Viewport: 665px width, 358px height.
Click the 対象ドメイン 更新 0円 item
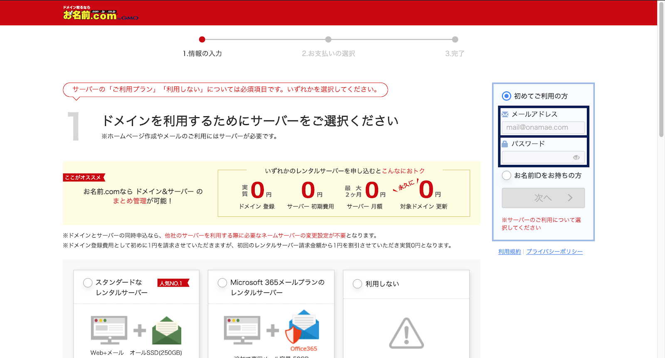(423, 194)
